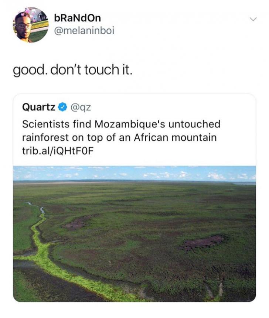Click the glasses in the profile avatar
This screenshot has width=269, height=318.
pyautogui.click(x=24, y=26)
